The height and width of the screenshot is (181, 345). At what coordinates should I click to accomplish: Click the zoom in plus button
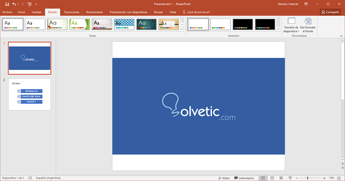point(324,178)
